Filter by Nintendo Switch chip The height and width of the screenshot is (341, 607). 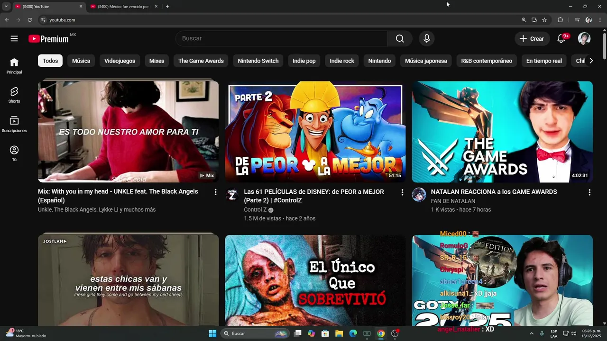(258, 61)
